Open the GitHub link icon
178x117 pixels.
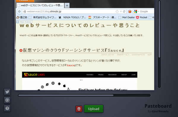(x=7, y=100)
